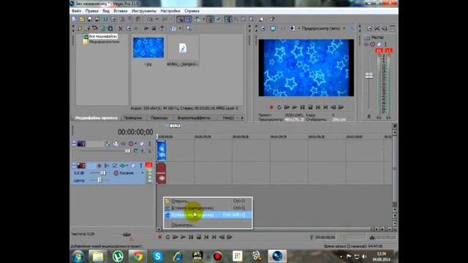Toggle Loop Playback on timeline transport

167,237
